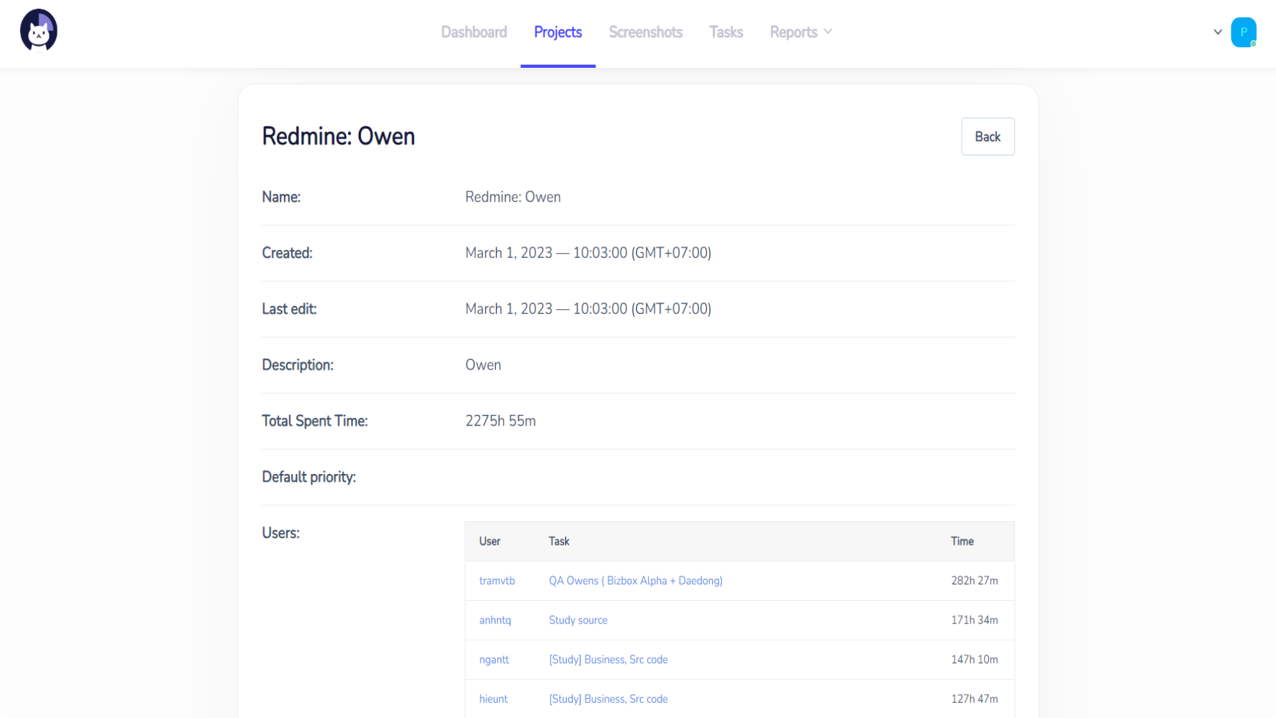Expand the user menu chevron
The image size is (1276, 718).
click(x=1218, y=32)
